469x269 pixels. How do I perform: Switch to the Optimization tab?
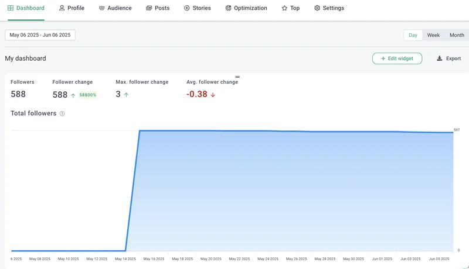(x=246, y=8)
